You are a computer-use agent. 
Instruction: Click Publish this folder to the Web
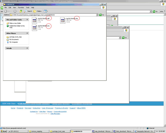17,27
